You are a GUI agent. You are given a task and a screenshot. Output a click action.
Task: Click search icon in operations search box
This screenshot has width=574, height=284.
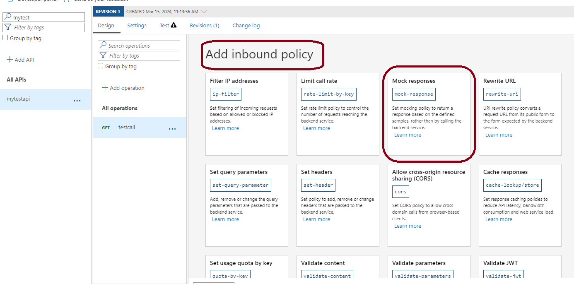[103, 46]
